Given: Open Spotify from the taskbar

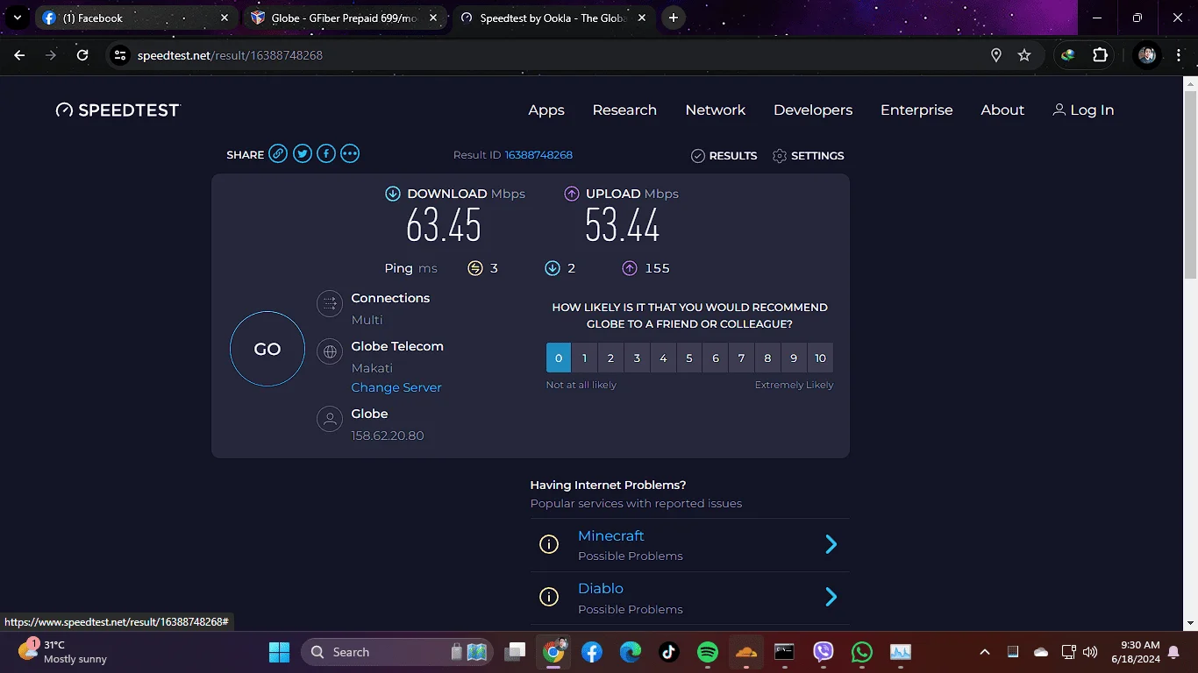Looking at the screenshot, I should [x=708, y=652].
